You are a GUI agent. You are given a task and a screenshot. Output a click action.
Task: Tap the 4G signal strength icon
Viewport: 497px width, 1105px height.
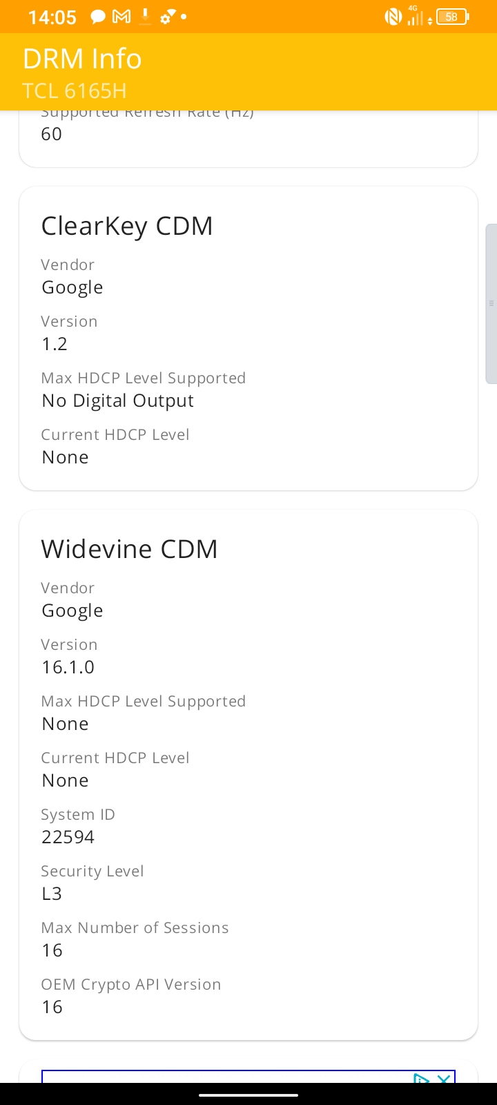[414, 16]
